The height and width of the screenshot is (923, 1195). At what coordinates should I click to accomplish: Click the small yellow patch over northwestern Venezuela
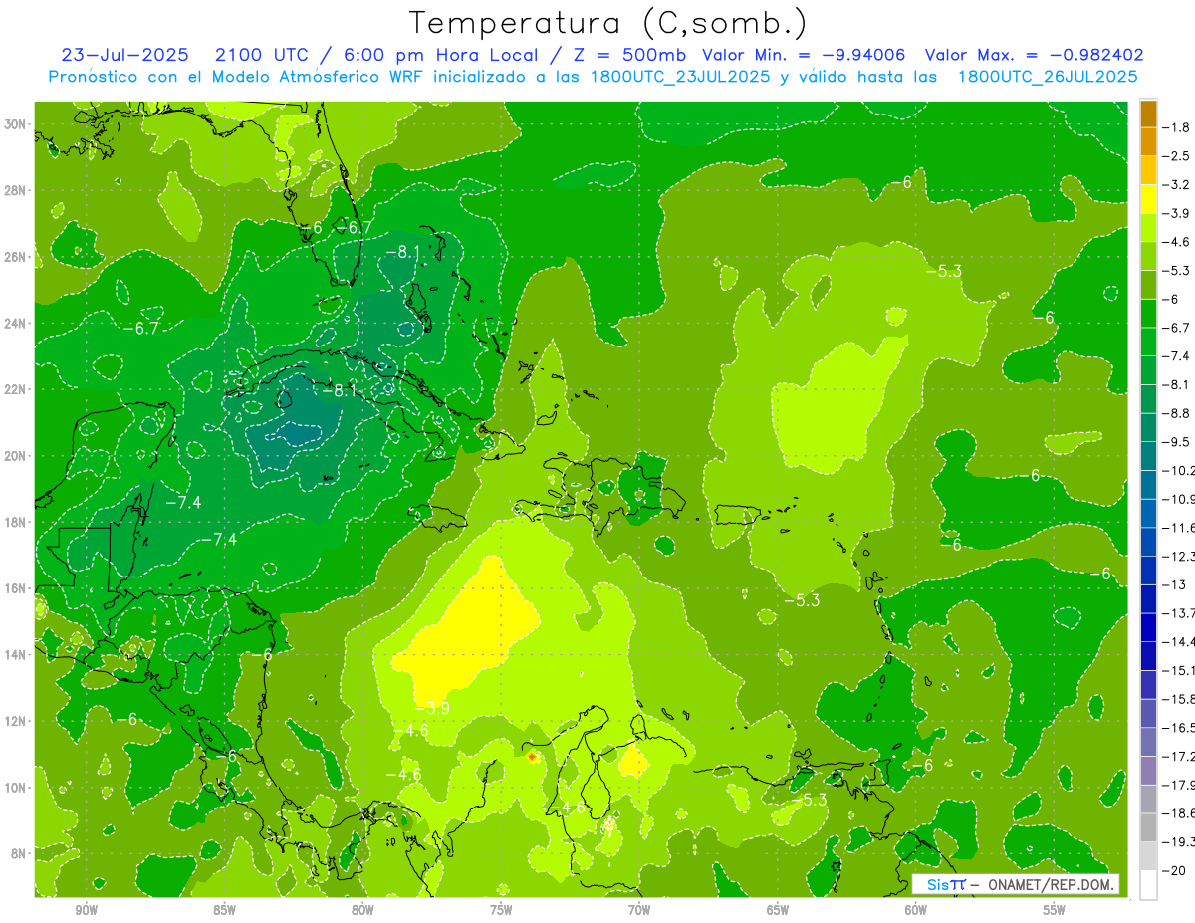tap(633, 763)
